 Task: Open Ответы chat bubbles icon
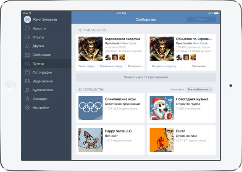click(x=27, y=37)
